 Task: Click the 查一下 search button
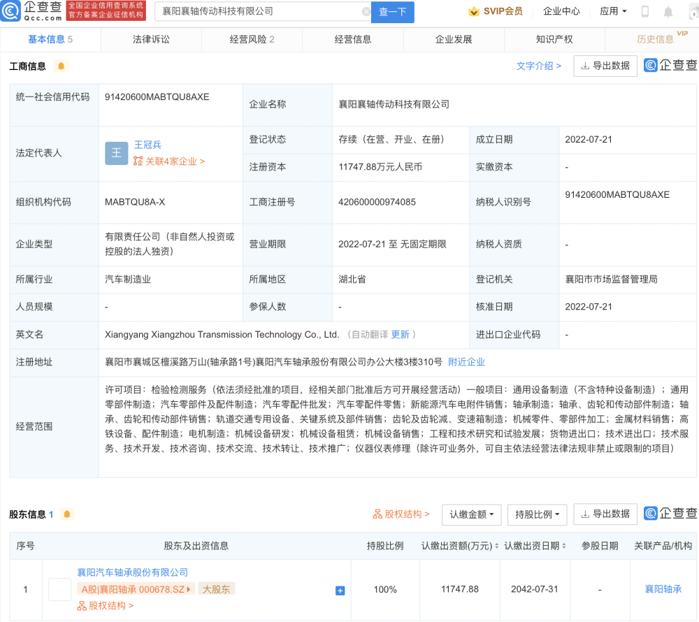click(393, 12)
